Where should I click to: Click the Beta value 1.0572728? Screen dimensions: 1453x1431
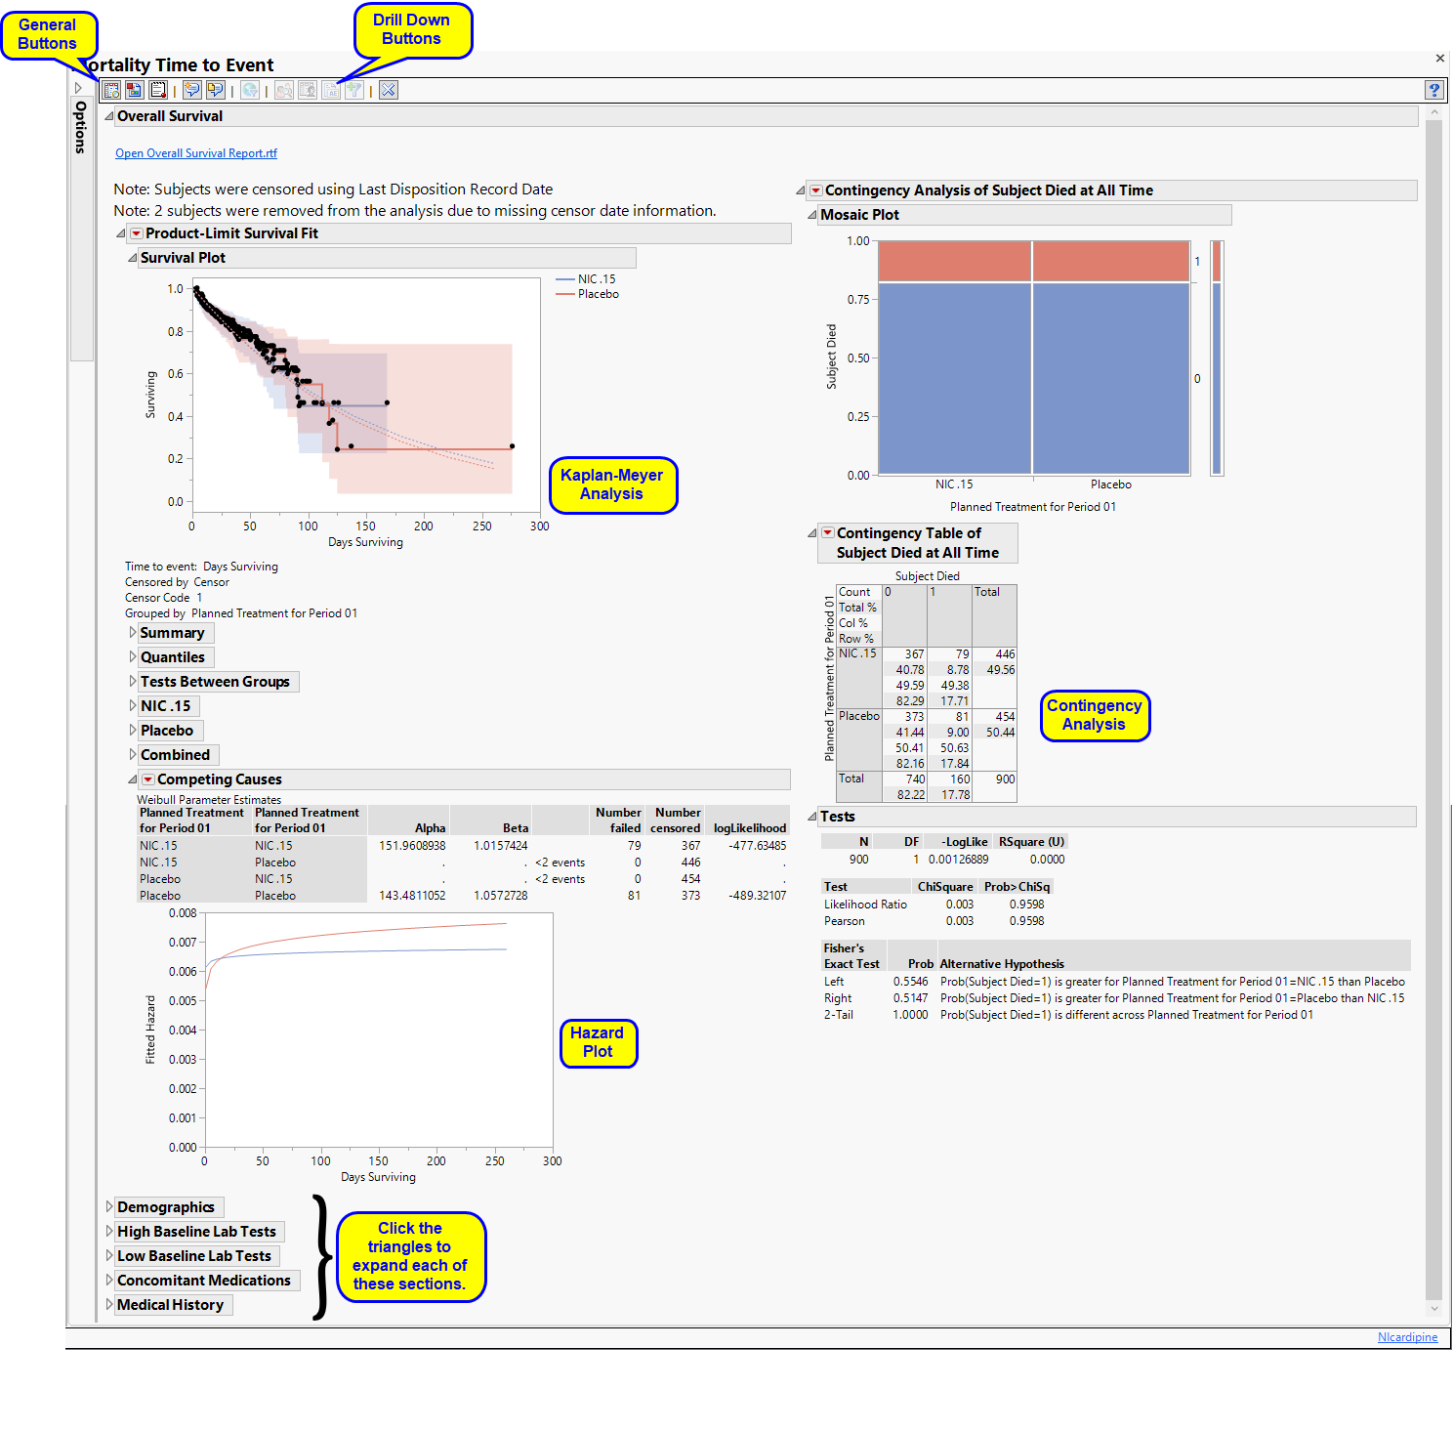[501, 896]
